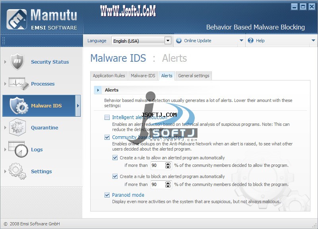
Task: Click the Help question mark icon
Action: (251, 41)
